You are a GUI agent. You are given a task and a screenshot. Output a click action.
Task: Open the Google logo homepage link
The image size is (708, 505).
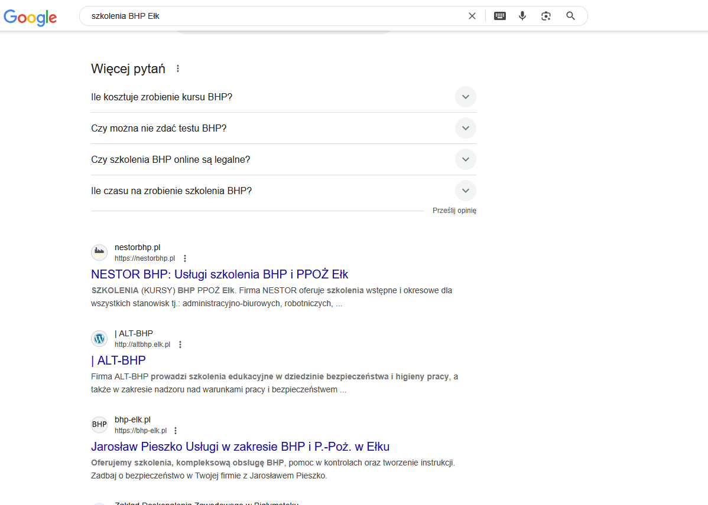[x=30, y=17]
